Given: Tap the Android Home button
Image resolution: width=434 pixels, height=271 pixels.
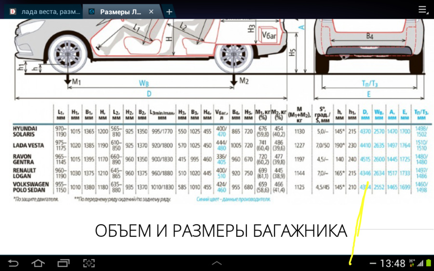Looking at the screenshot, I should click(x=38, y=263).
